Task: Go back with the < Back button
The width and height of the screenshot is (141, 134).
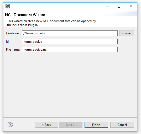Action: click(46, 125)
